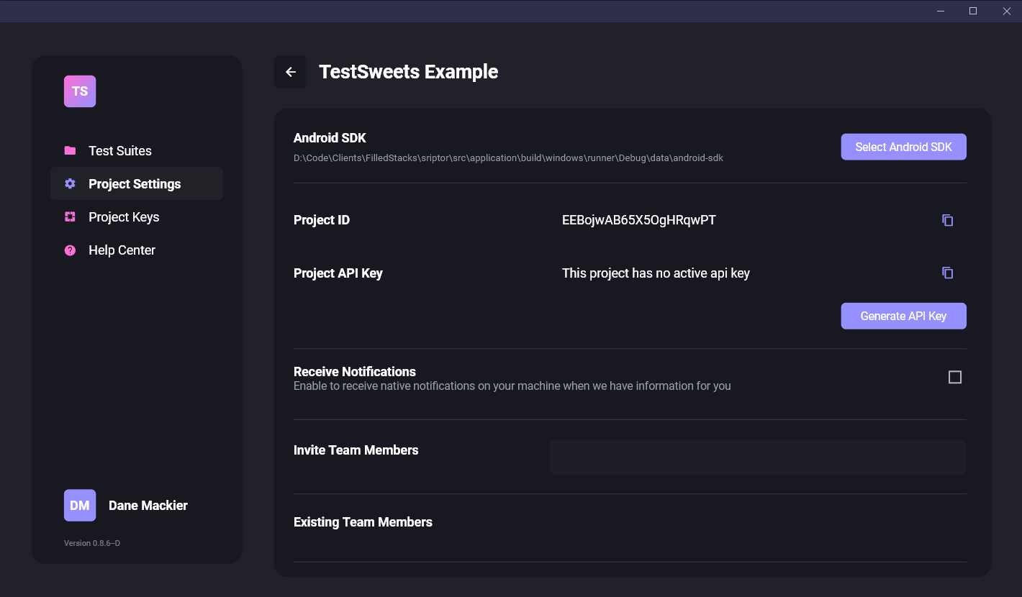Viewport: 1022px width, 597px height.
Task: Click the Dane Mackier user name
Action: (148, 506)
